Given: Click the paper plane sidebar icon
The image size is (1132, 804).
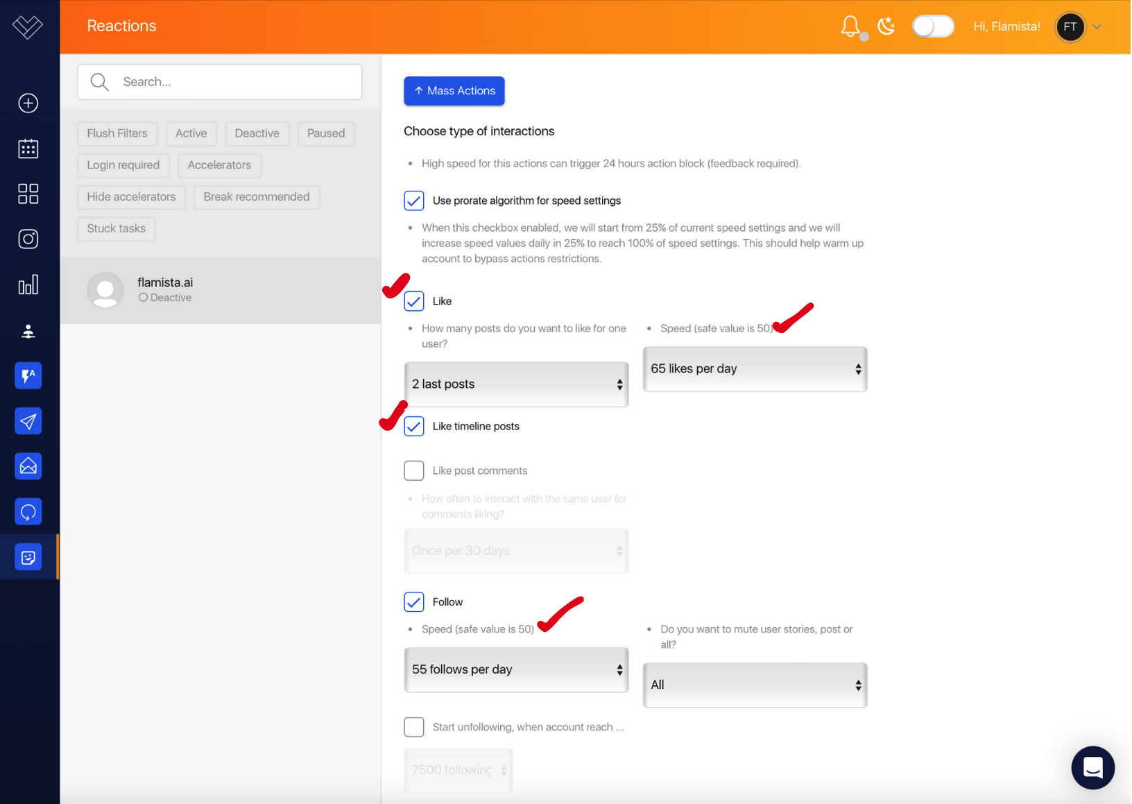Looking at the screenshot, I should click(x=28, y=421).
